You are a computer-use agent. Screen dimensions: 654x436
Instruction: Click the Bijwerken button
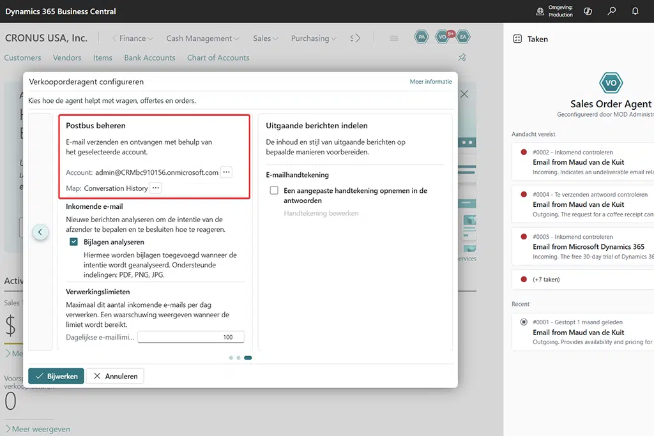tap(56, 376)
